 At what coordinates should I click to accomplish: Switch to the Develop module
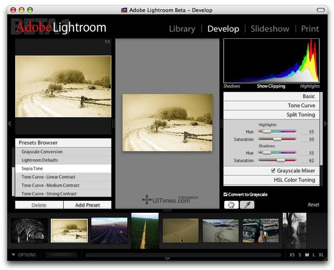(223, 29)
